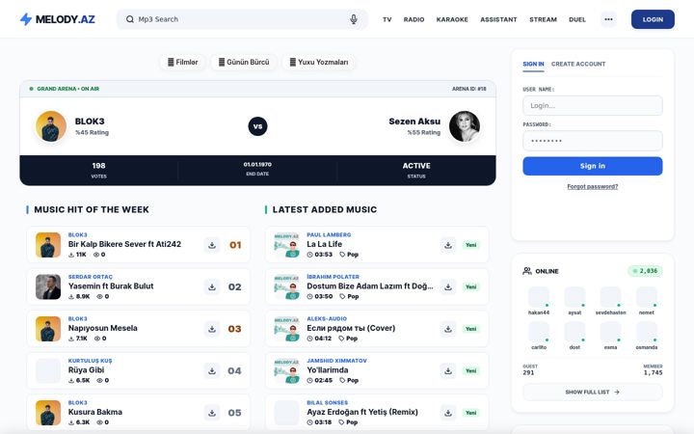Go to Radio section
694x434 pixels.
414,19
